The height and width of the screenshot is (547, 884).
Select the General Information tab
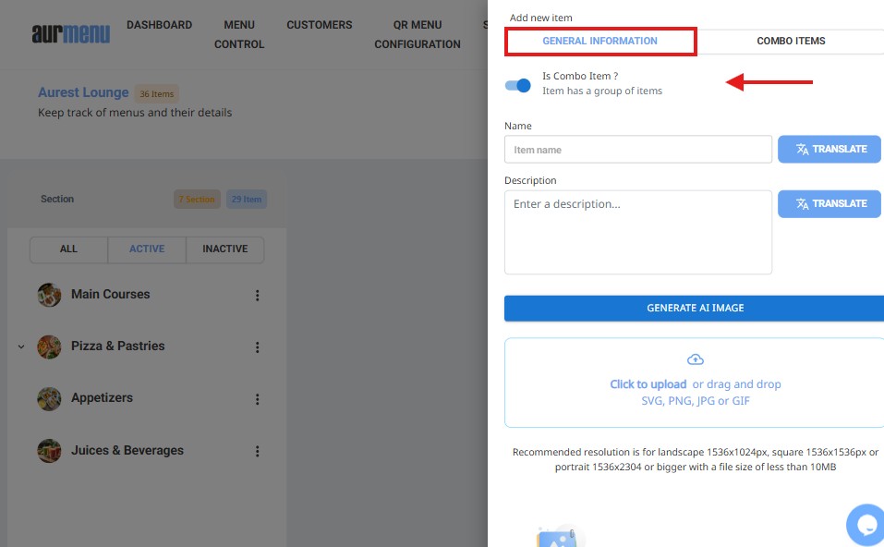point(599,42)
